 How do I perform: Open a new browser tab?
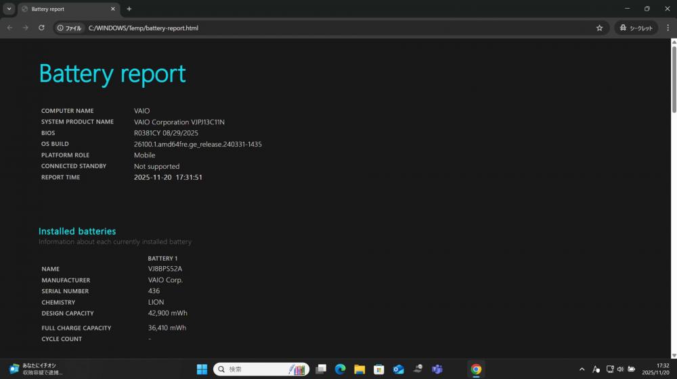129,9
